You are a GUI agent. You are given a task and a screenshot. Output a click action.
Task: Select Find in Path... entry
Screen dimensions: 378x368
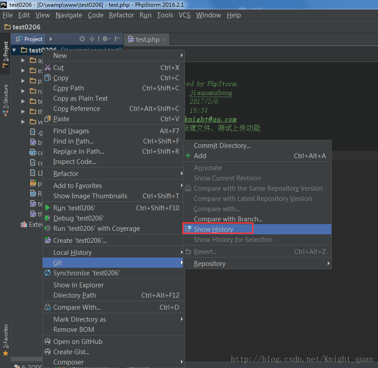click(x=113, y=141)
